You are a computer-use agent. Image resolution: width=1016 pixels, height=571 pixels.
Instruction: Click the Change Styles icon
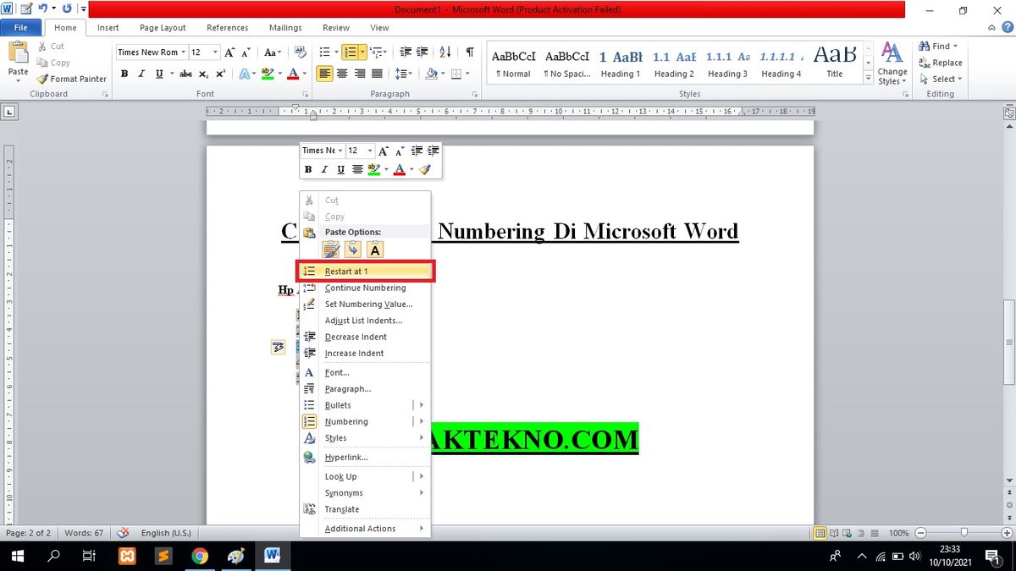pyautogui.click(x=892, y=63)
